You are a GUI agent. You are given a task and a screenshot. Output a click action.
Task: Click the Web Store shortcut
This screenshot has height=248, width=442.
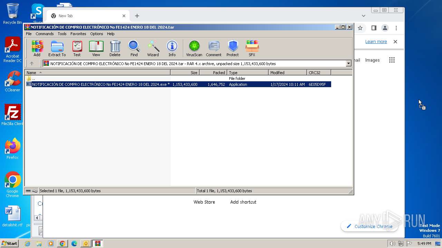[204, 202]
